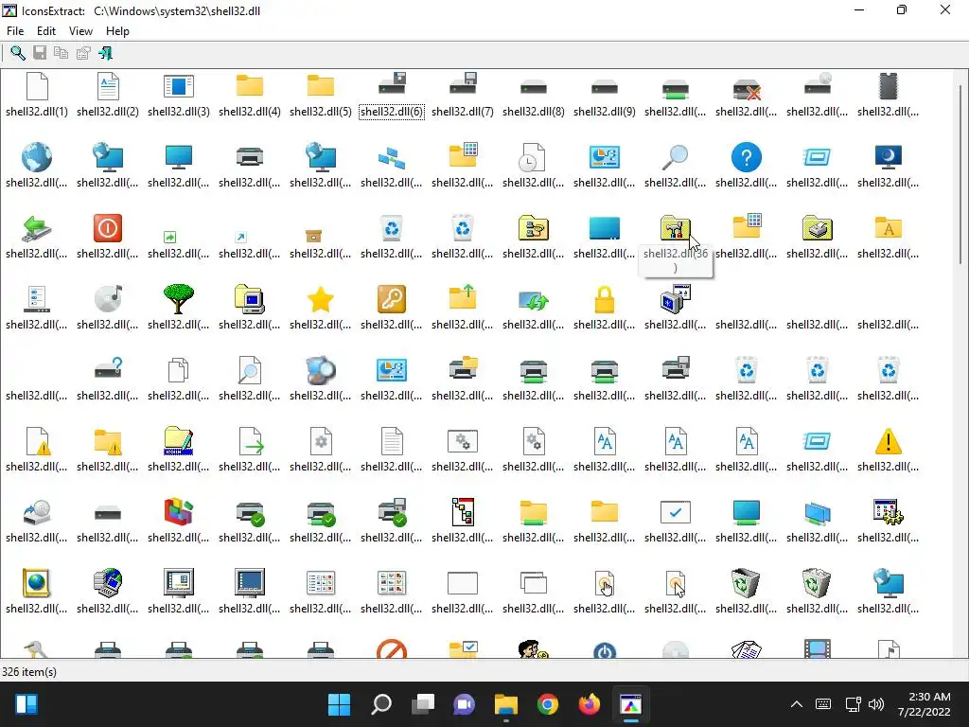Select the drive with question mark icon
969x727 pixels.
(108, 368)
